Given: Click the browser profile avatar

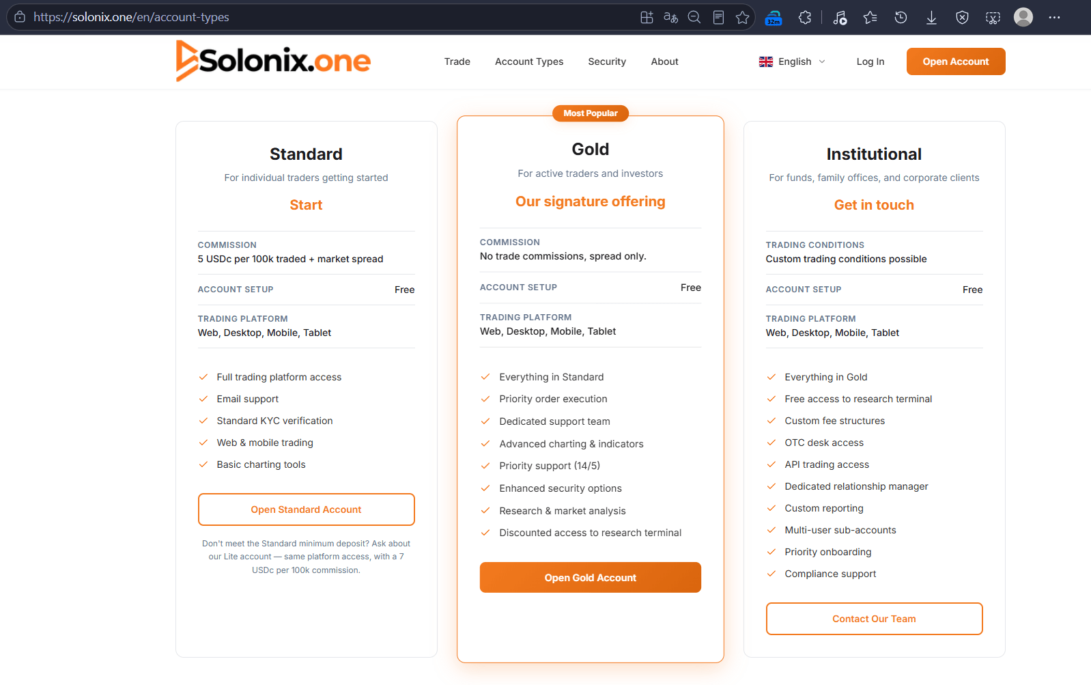Looking at the screenshot, I should (x=1023, y=17).
